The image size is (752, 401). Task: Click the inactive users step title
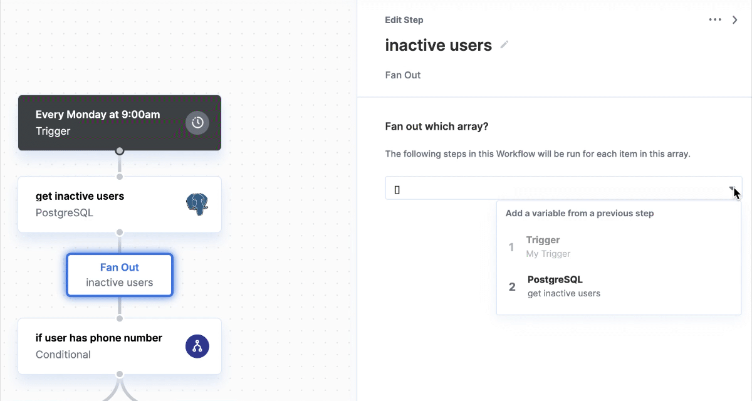pyautogui.click(x=438, y=45)
